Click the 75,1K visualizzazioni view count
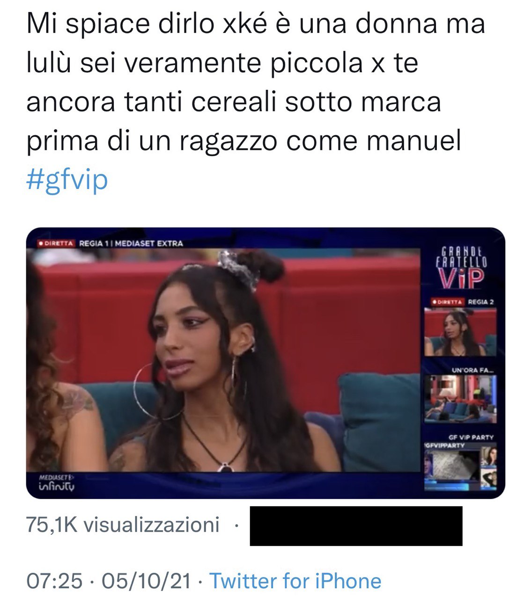The width and height of the screenshot is (531, 599). [x=123, y=525]
